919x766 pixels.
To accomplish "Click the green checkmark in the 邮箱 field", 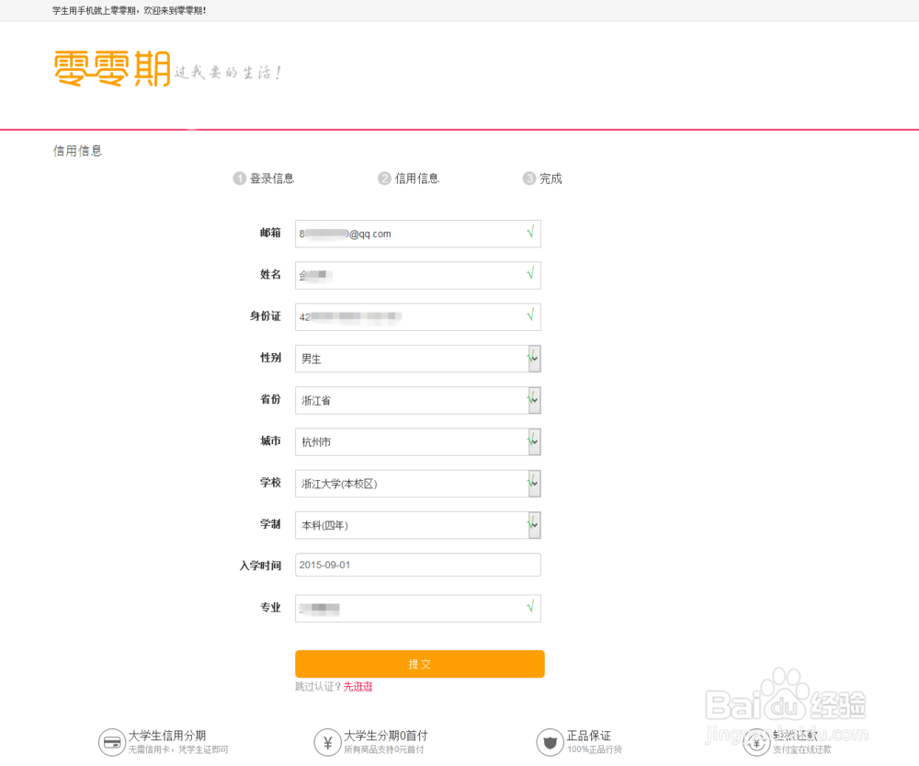I will 530,232.
